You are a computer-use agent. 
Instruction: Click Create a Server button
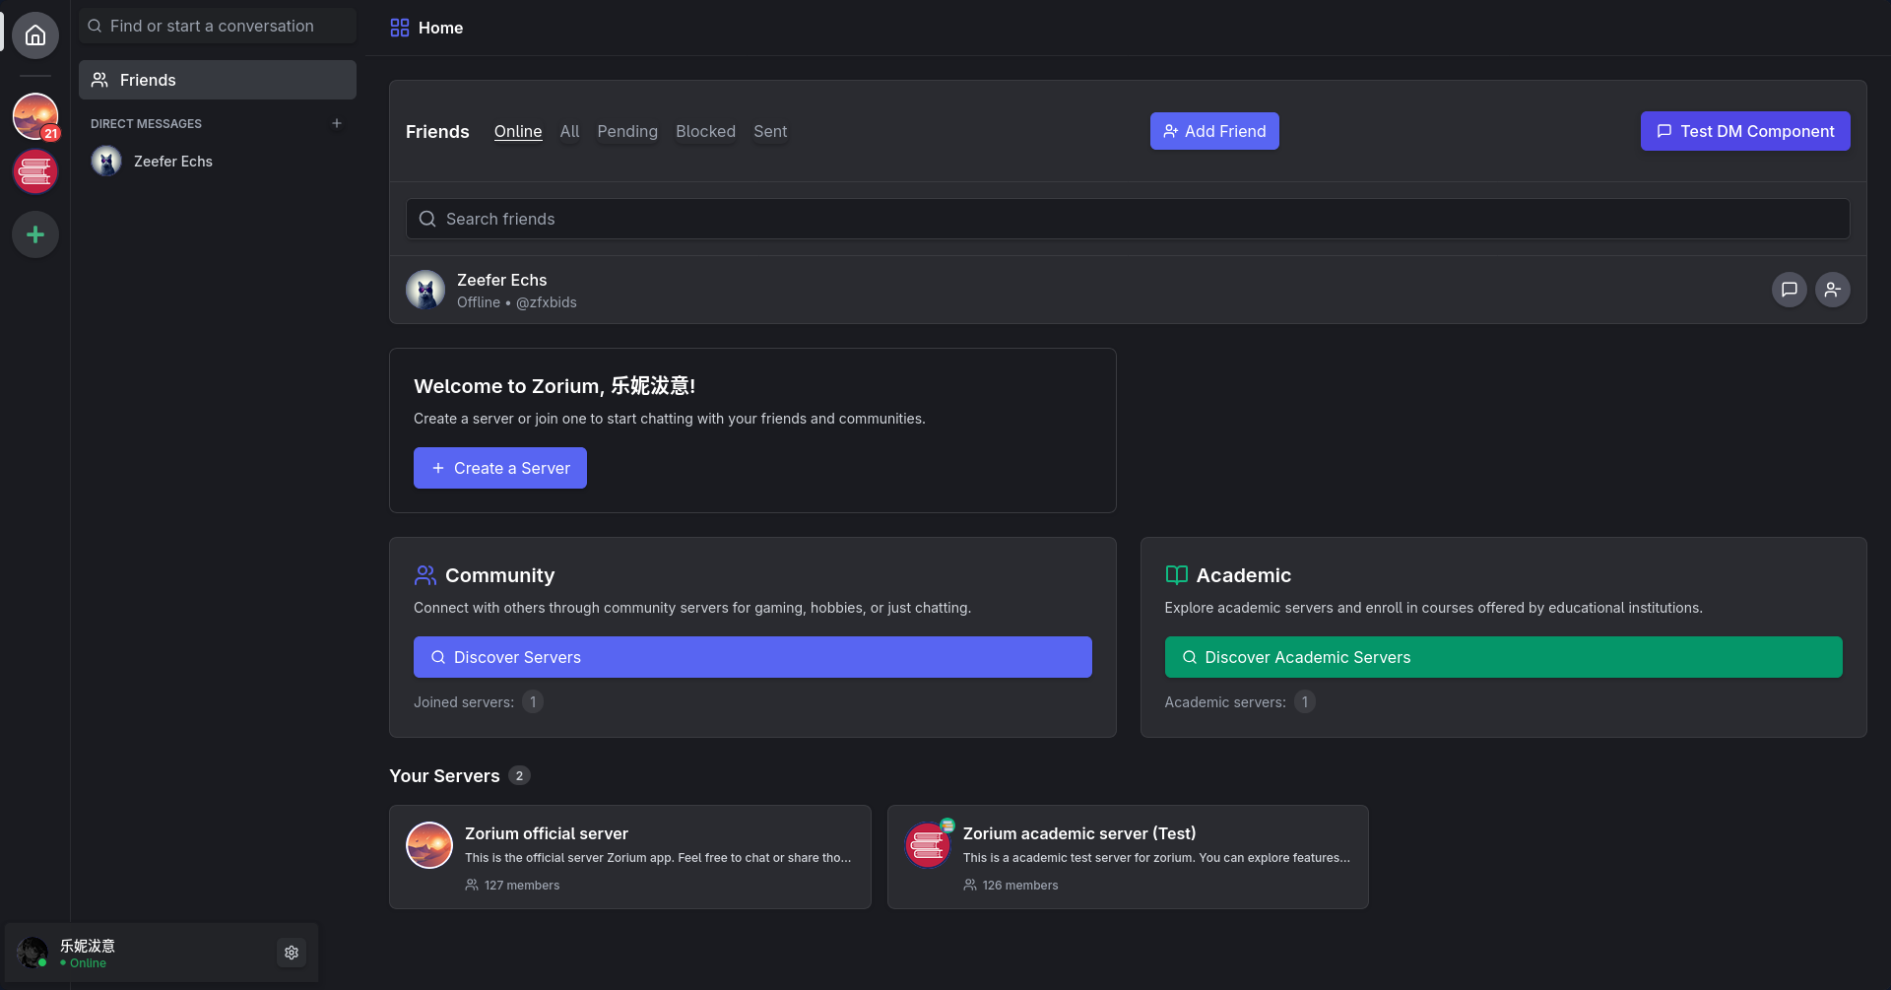click(x=500, y=468)
